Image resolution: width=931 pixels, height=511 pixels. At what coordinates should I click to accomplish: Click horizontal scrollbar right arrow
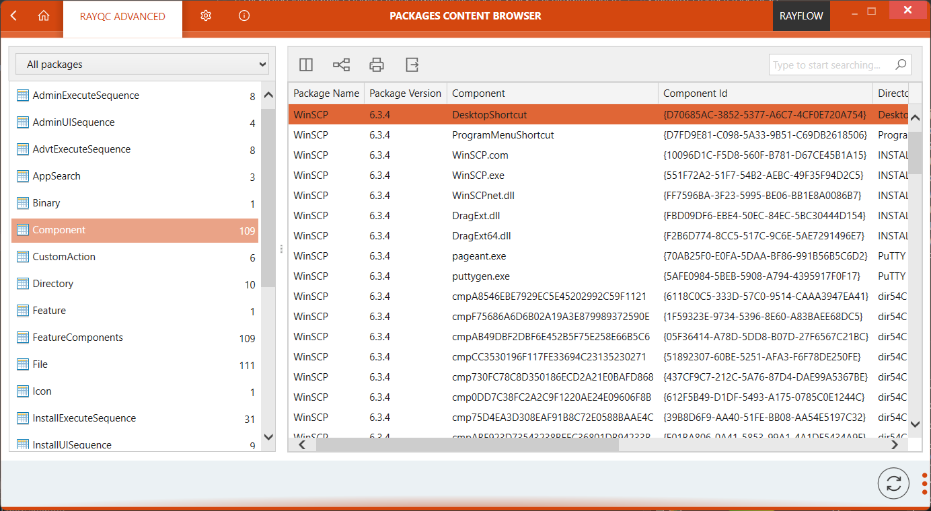[894, 444]
